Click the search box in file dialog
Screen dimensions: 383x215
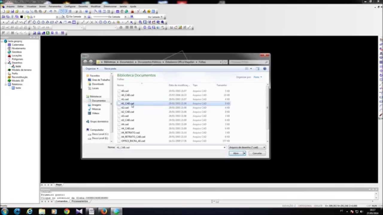[x=249, y=62]
